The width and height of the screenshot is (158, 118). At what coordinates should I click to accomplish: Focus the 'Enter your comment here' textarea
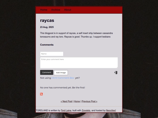79,63
